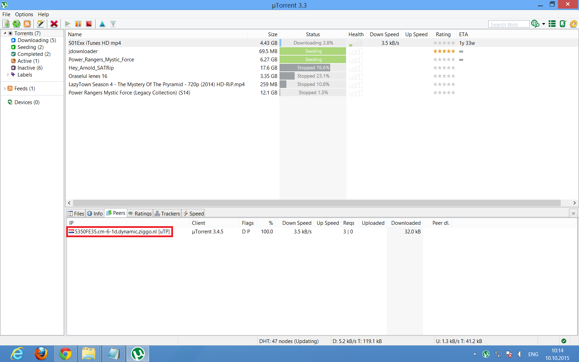Remove torrent with the red X icon
579x362 pixels.
pyautogui.click(x=54, y=24)
